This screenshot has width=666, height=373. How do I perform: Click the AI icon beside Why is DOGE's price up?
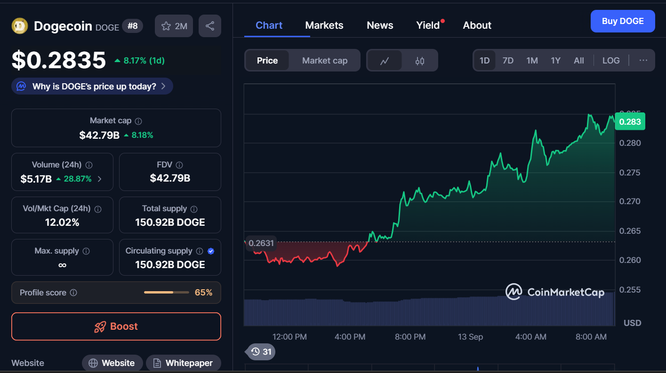[21, 86]
